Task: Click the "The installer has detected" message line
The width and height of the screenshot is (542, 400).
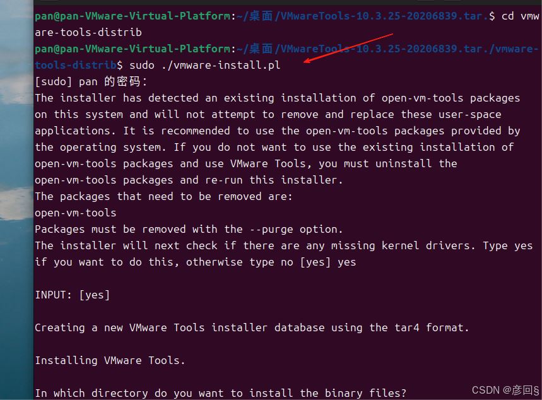Action: (x=277, y=98)
